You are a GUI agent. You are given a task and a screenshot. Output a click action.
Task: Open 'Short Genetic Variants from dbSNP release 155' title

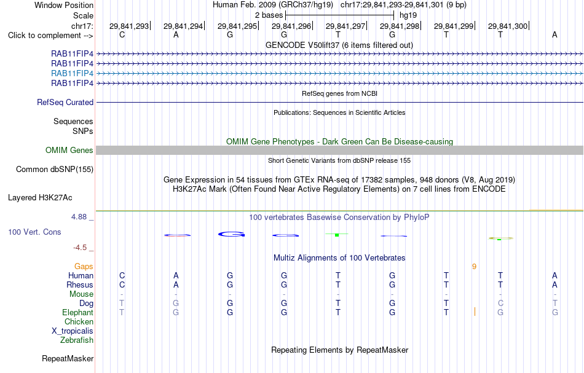pyautogui.click(x=339, y=161)
